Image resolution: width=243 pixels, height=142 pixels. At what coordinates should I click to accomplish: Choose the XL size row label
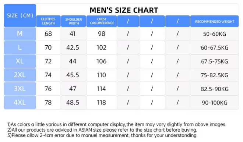pos(20,61)
